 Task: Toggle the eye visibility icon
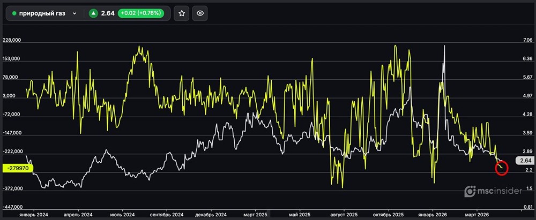pos(200,13)
